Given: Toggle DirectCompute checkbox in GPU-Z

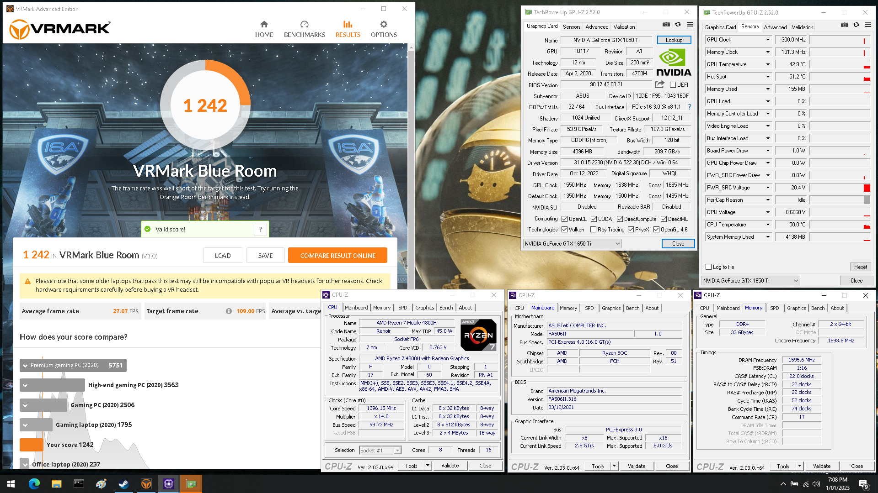Looking at the screenshot, I should [x=620, y=219].
